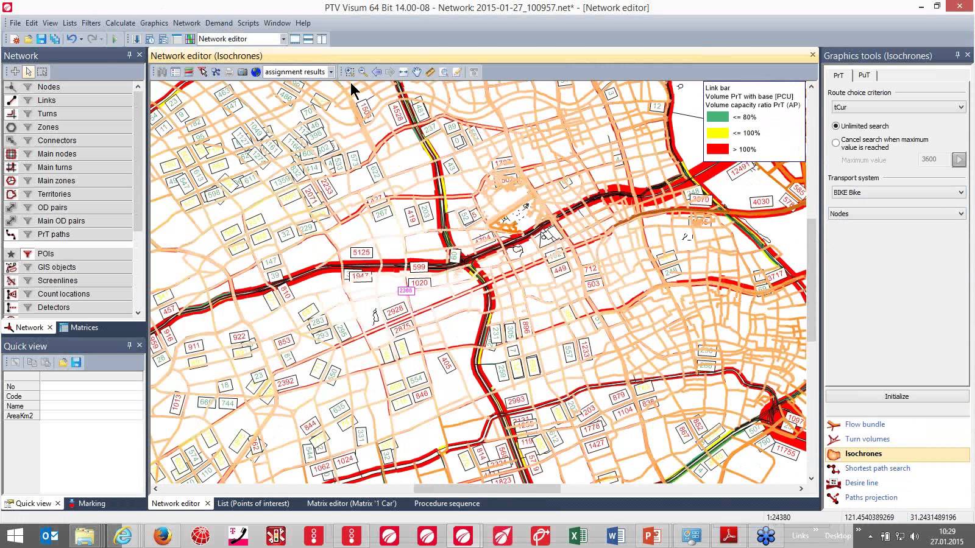Open Firefox from the taskbar
This screenshot has width=975, height=548.
pos(162,536)
